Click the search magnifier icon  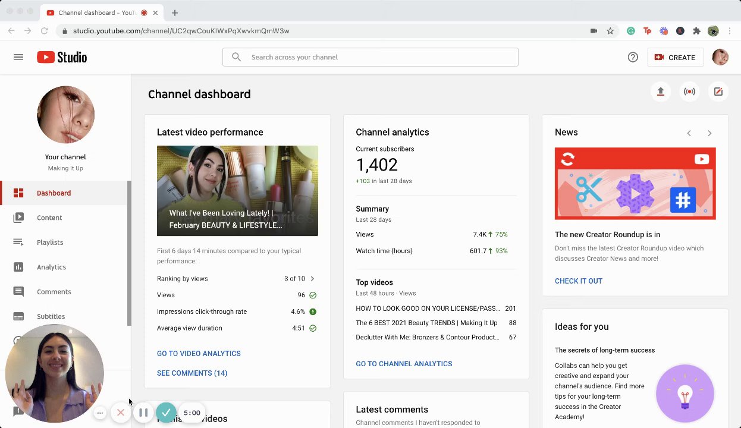236,57
